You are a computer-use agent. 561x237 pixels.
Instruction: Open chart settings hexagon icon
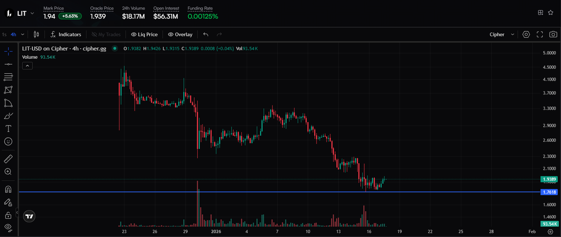[526, 35]
